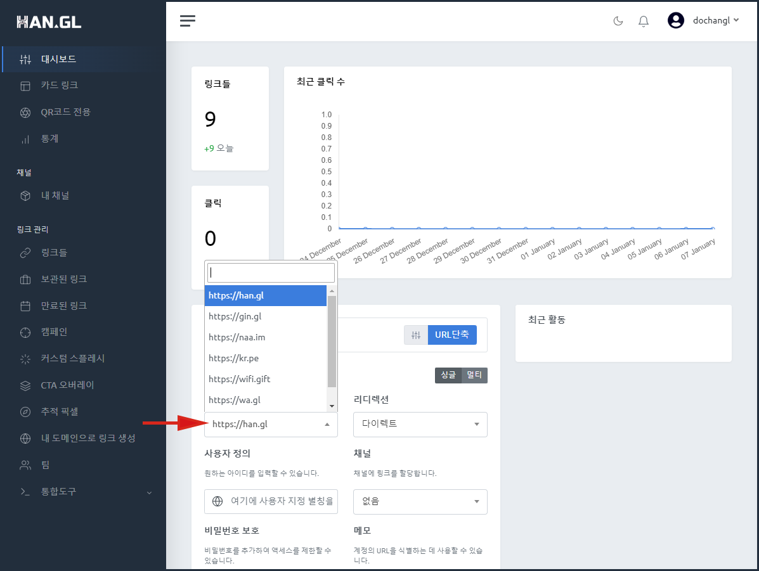Click the 최근 클릭 수 chart title
The image size is (759, 571).
pos(321,82)
